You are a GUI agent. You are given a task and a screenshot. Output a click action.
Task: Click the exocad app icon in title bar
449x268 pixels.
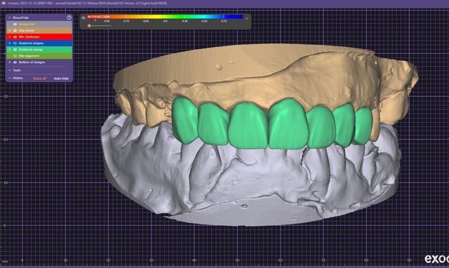click(4, 3)
